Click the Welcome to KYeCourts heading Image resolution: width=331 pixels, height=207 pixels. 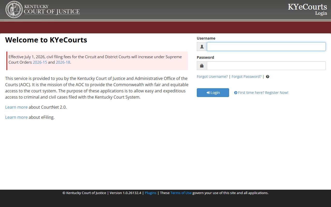tap(46, 40)
